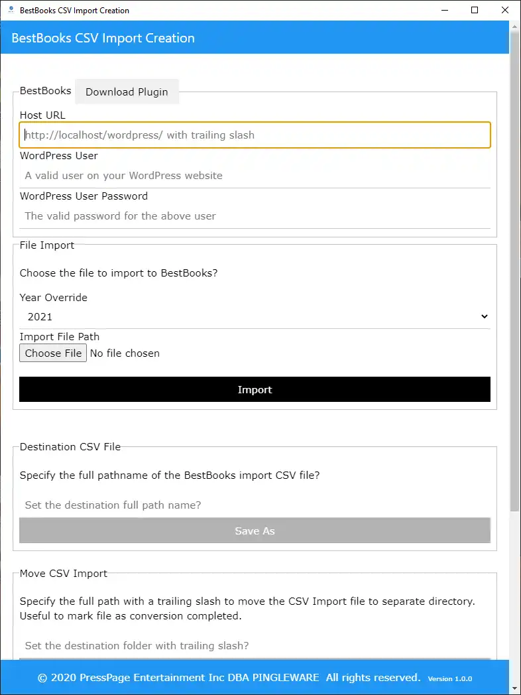521x695 pixels.
Task: Hit the grey Save As button
Action: pyautogui.click(x=255, y=531)
